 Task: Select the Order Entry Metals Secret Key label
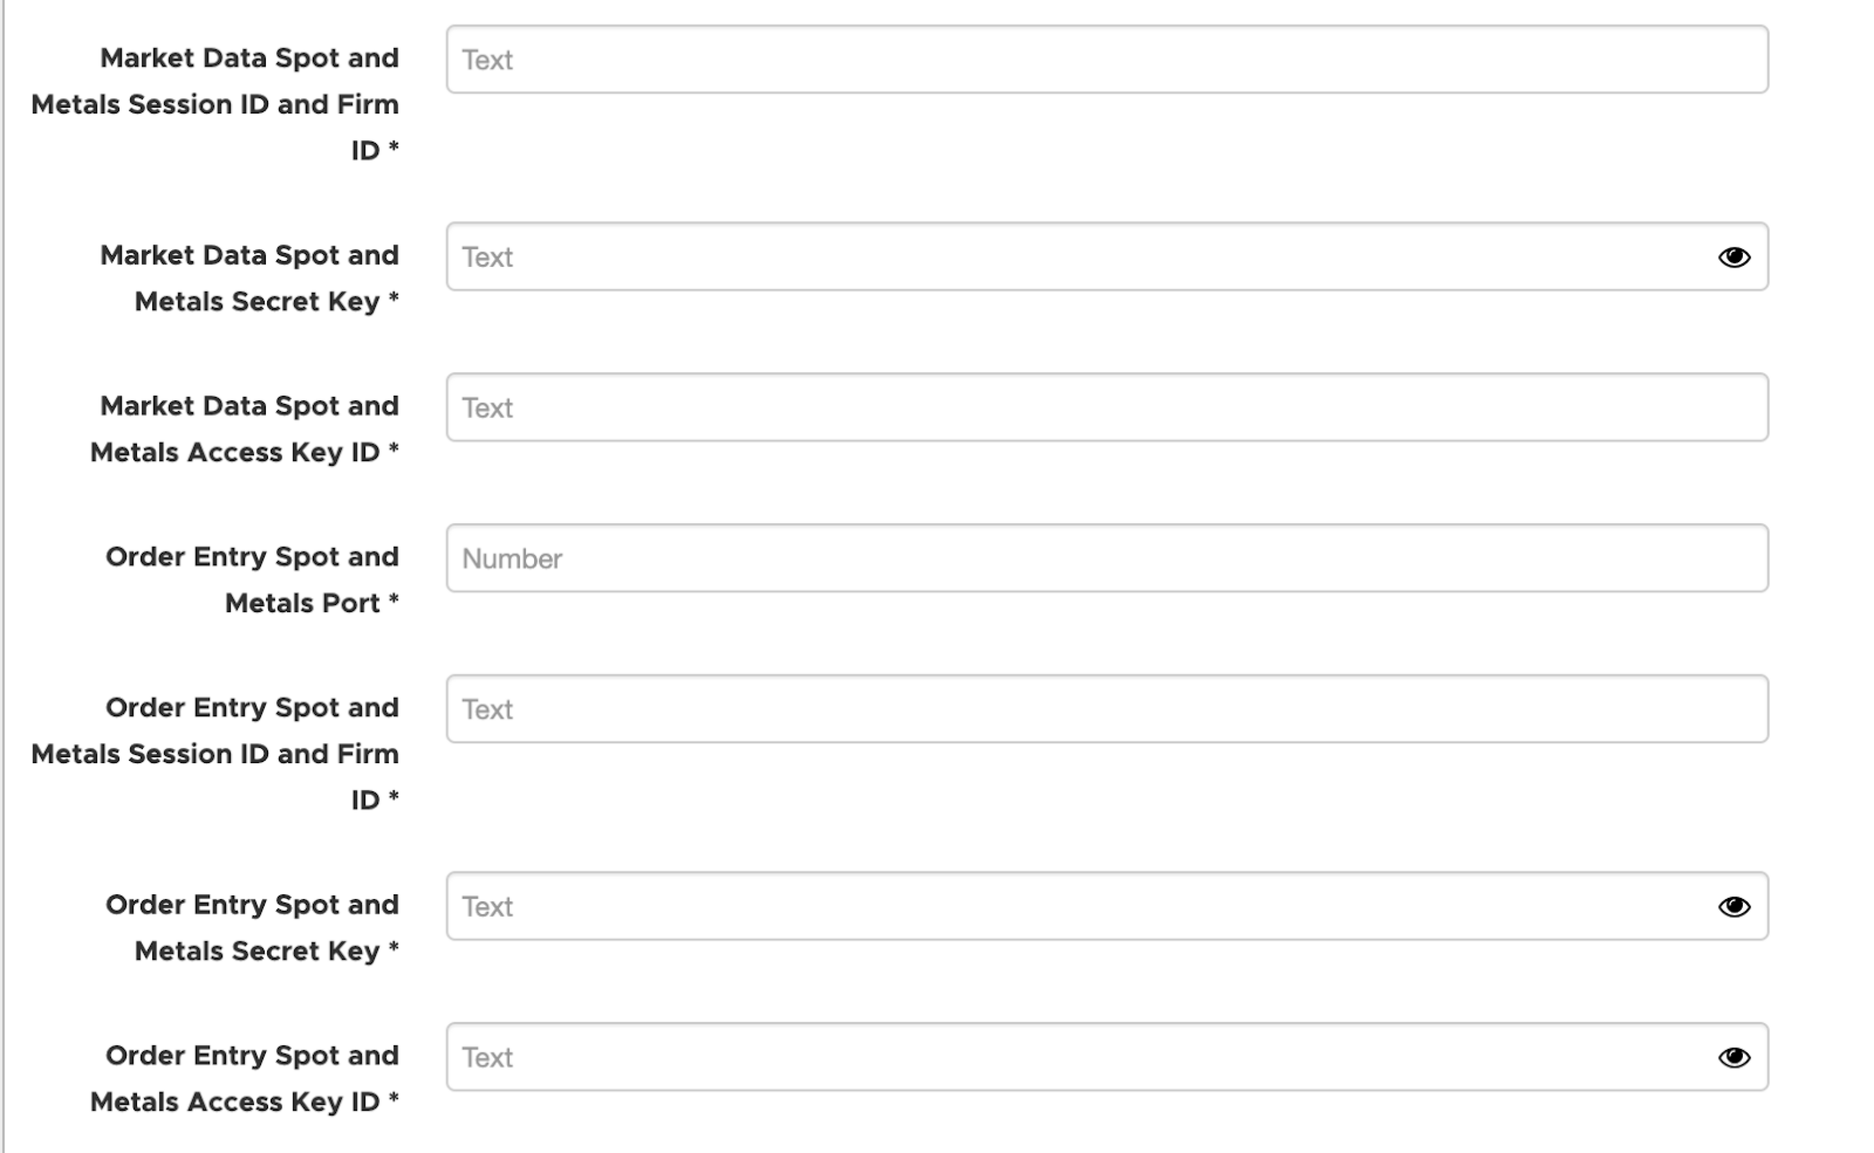click(252, 928)
